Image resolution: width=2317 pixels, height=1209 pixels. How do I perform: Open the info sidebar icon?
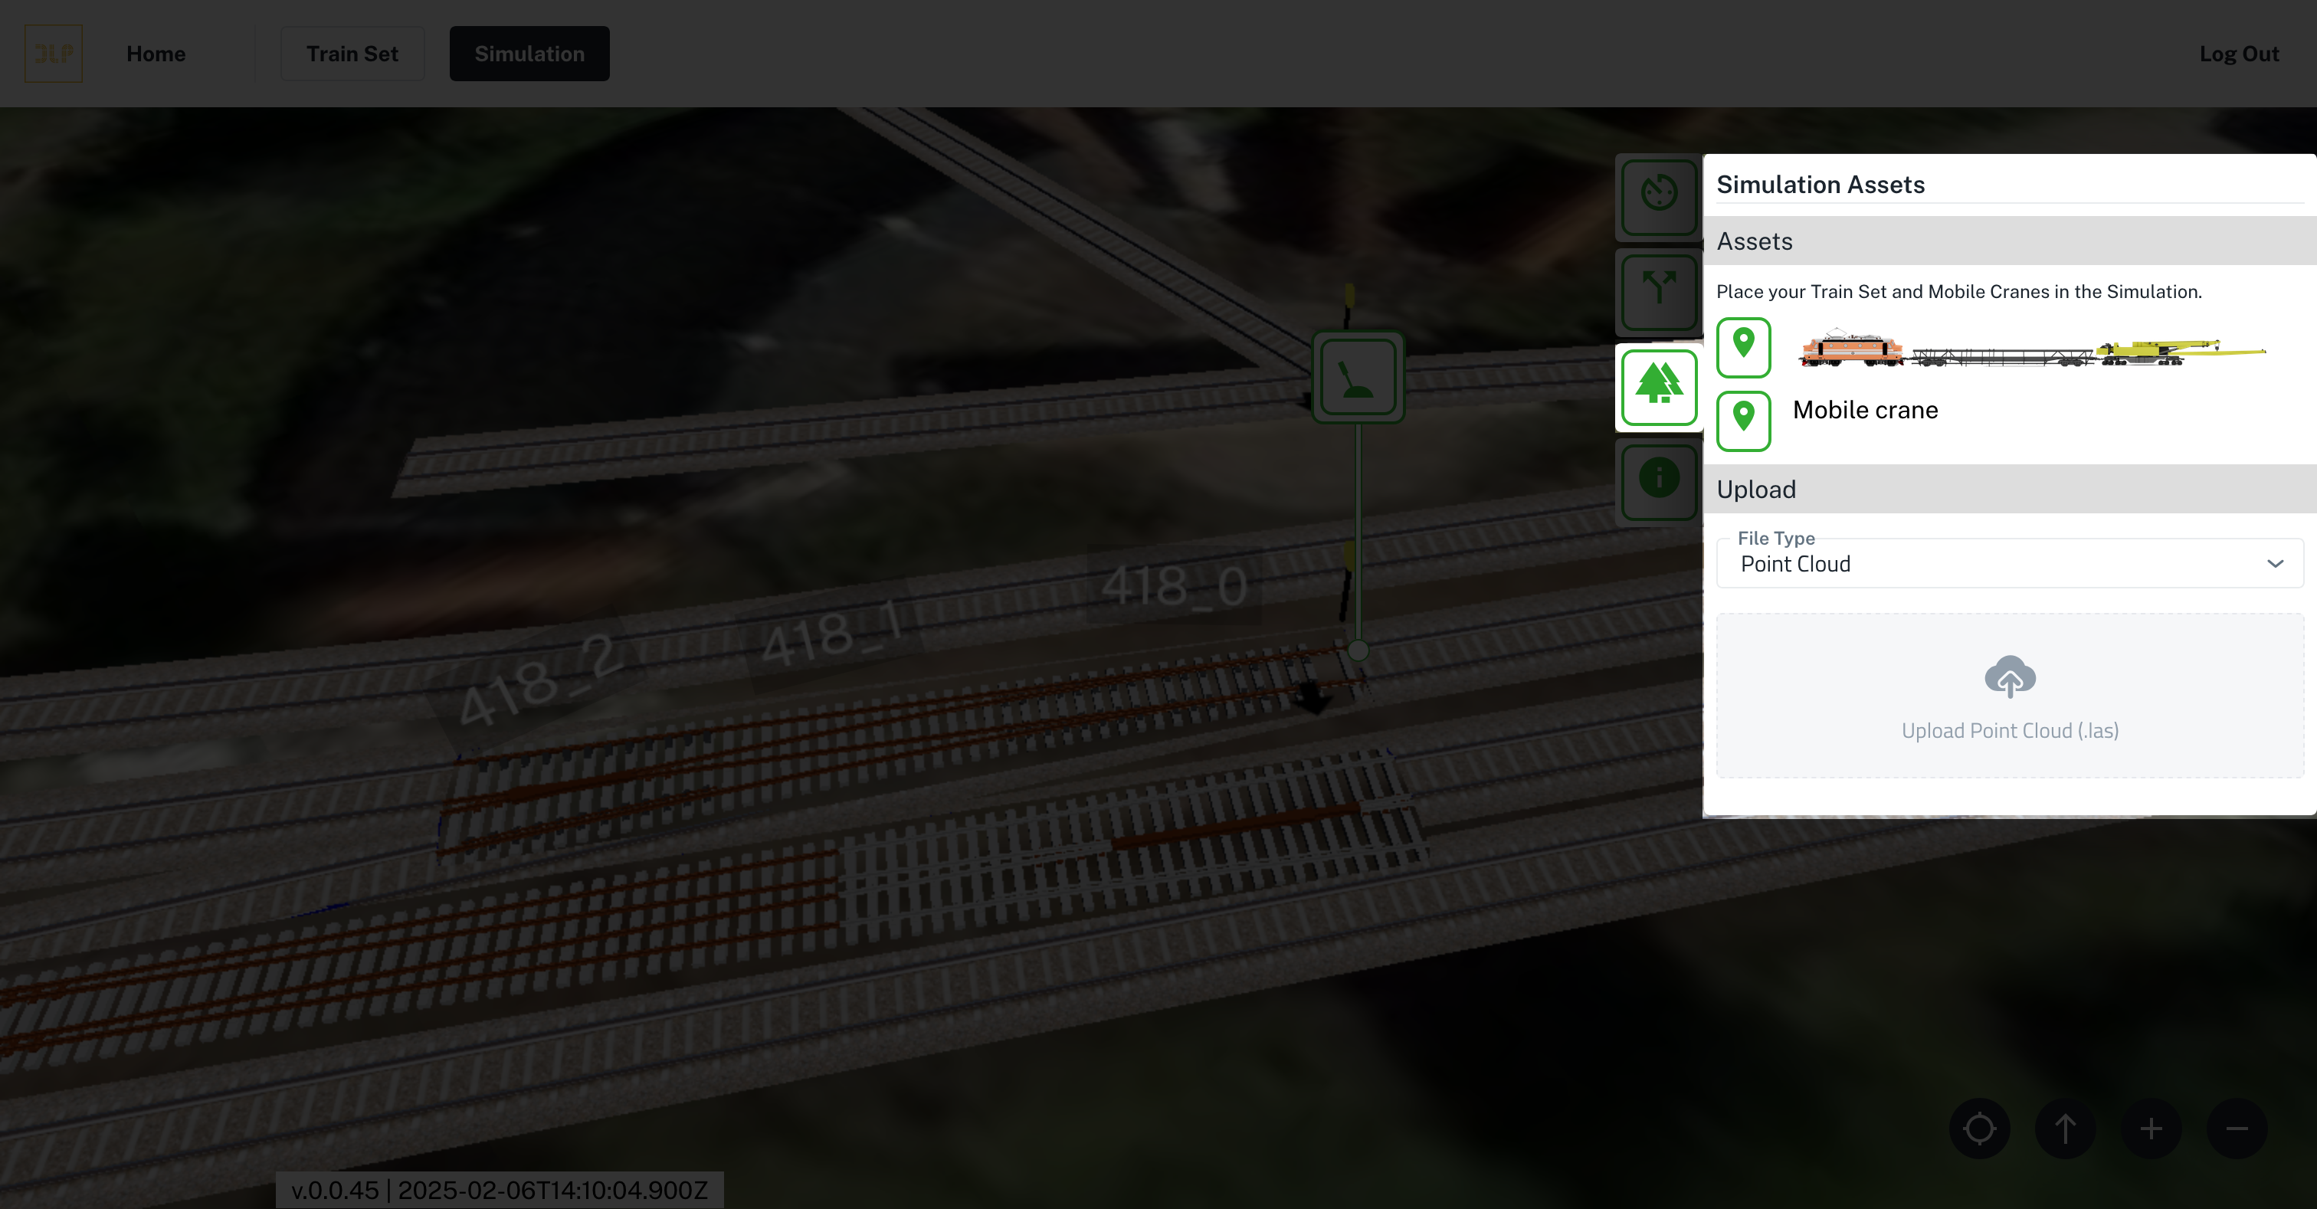tap(1659, 481)
